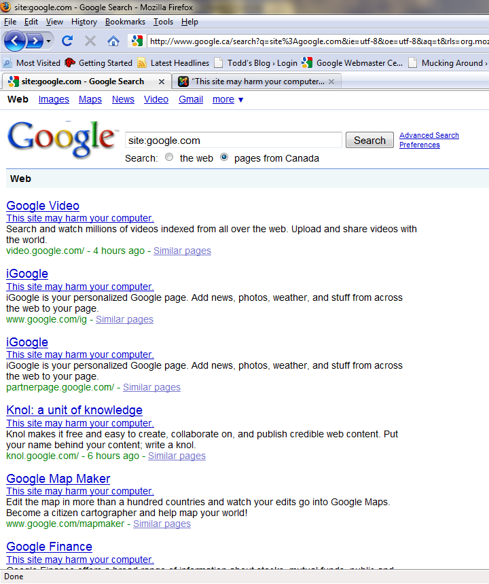Click the search box containing site:google.com
489x584 pixels.
pos(233,141)
